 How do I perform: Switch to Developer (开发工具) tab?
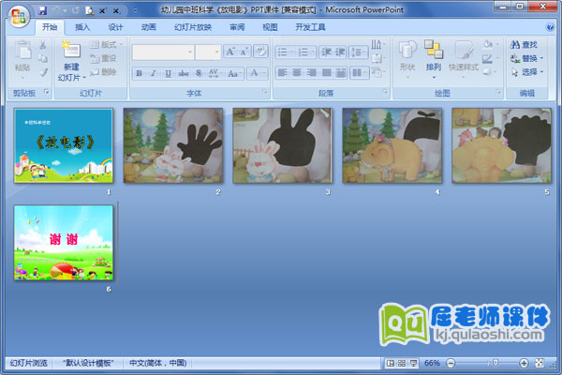coord(310,27)
